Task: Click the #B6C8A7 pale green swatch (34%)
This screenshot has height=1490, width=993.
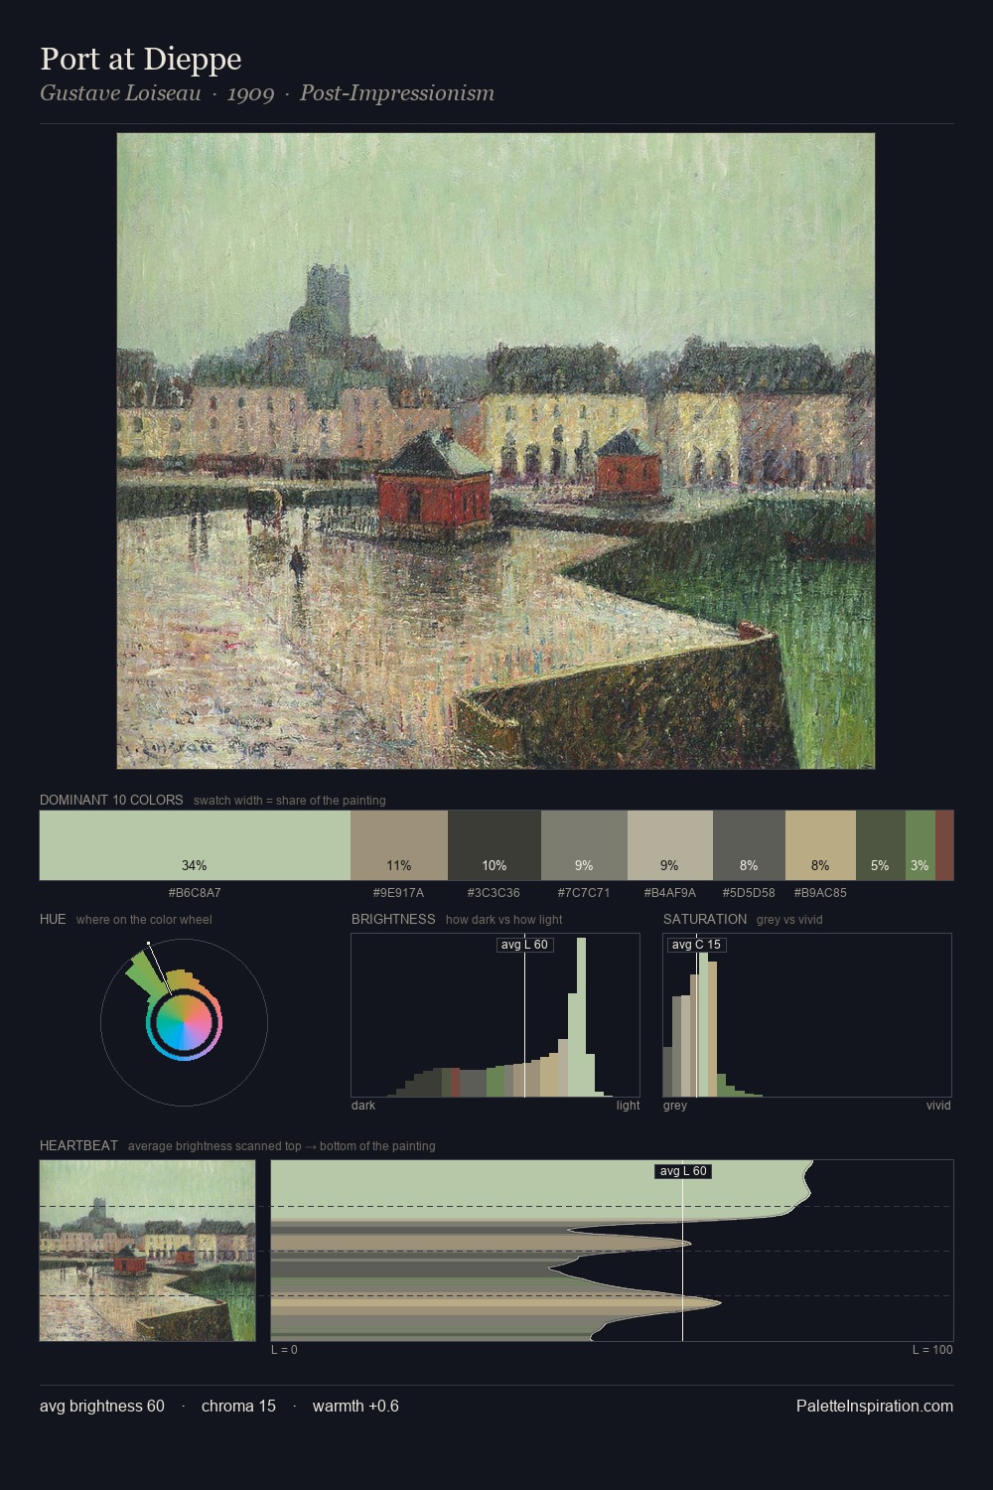Action: click(195, 845)
